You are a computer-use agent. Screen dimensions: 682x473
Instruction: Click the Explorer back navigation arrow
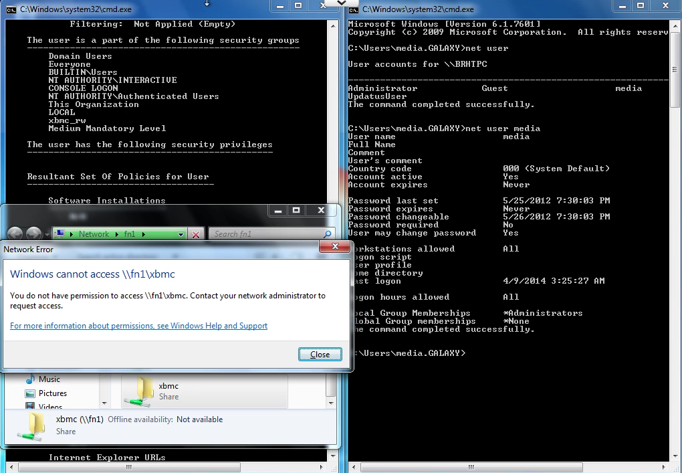15,233
